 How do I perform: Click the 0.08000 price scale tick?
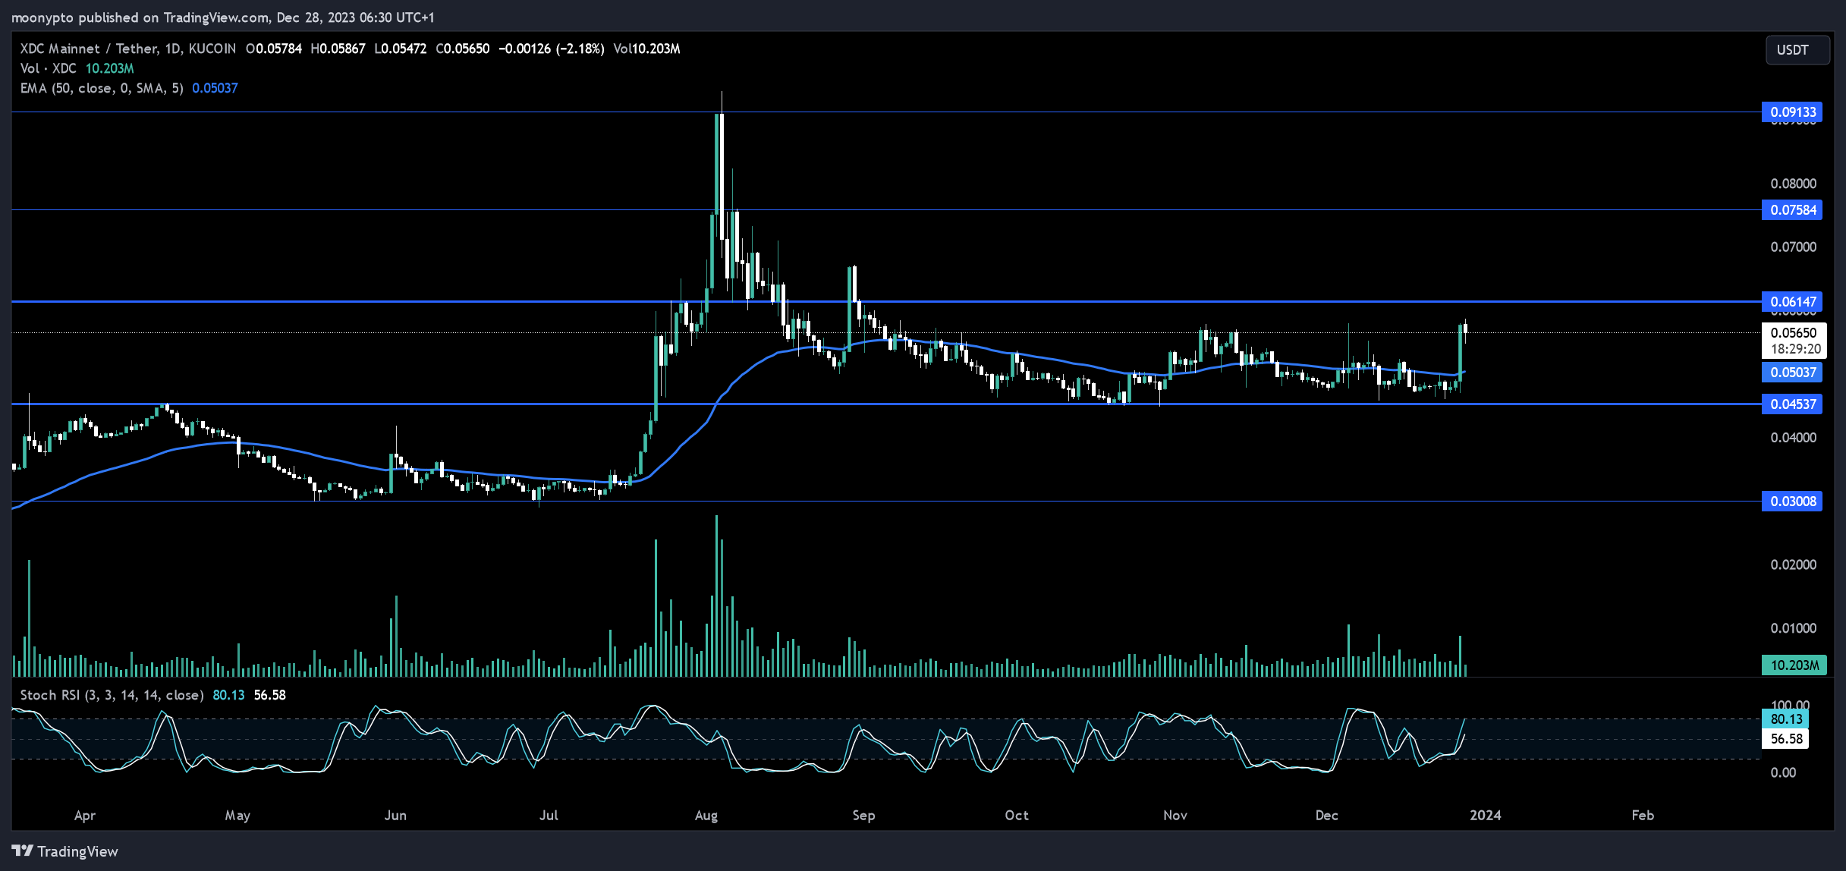pos(1794,184)
